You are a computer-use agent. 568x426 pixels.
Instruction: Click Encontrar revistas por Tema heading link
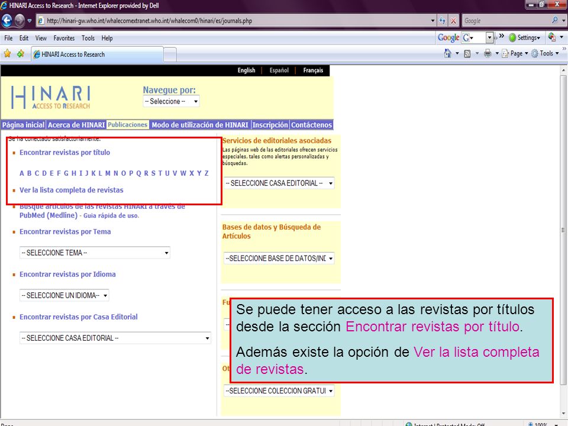65,232
